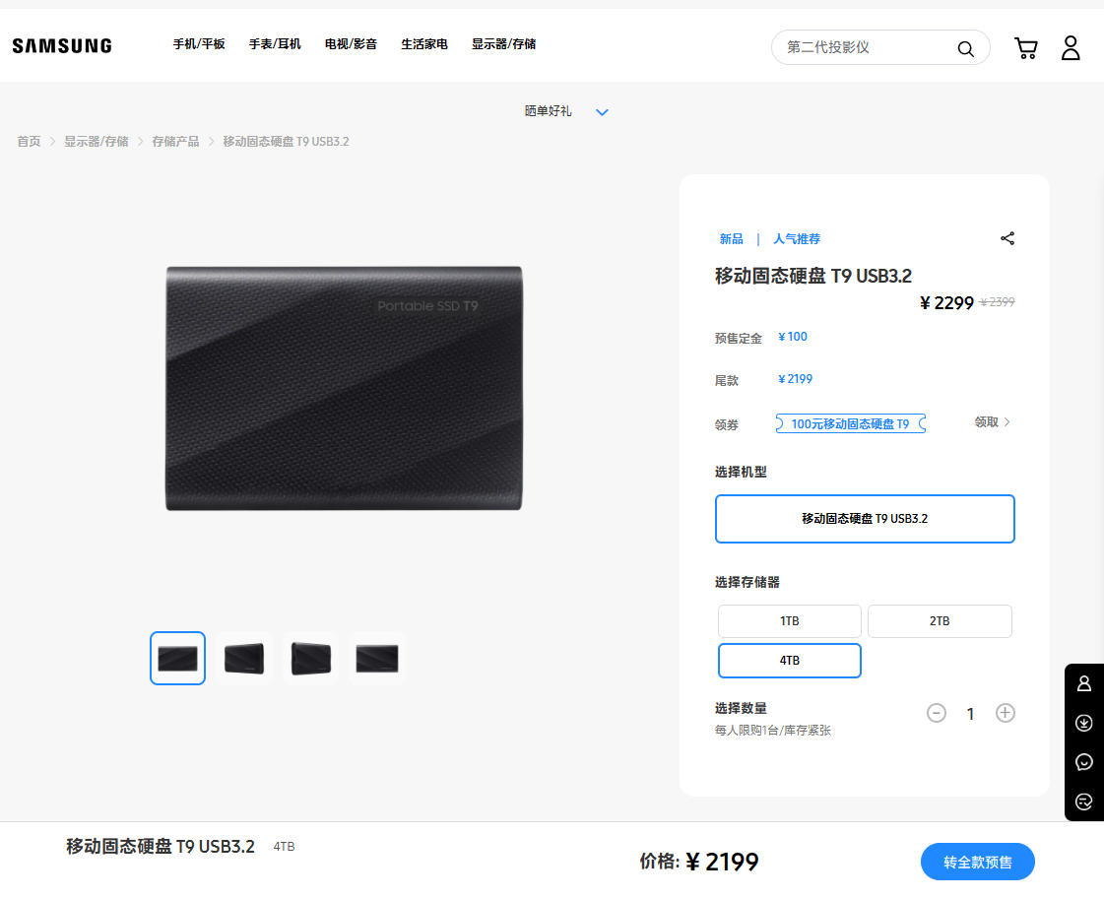Open the 显示器/存储 navigation menu
The image size is (1104, 898).
point(503,44)
